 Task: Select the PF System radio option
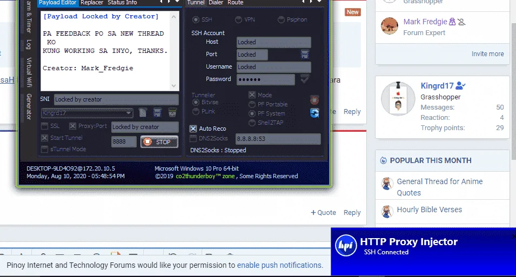(252, 113)
